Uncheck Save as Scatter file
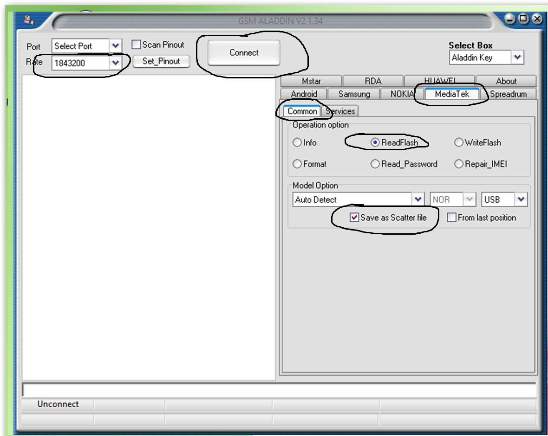Screen dimensions: 548x436 354,218
